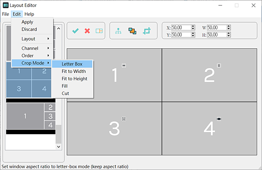Click the crop indicator icon in window 3
The image size is (262, 170).
point(124,119)
